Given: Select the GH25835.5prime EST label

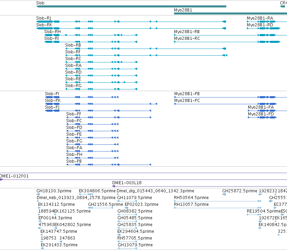Looking at the screenshot, I should [x=135, y=225].
